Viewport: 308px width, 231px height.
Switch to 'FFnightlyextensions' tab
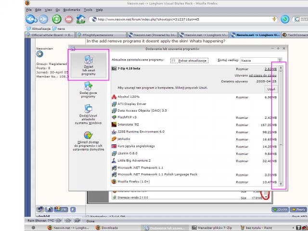(101, 35)
